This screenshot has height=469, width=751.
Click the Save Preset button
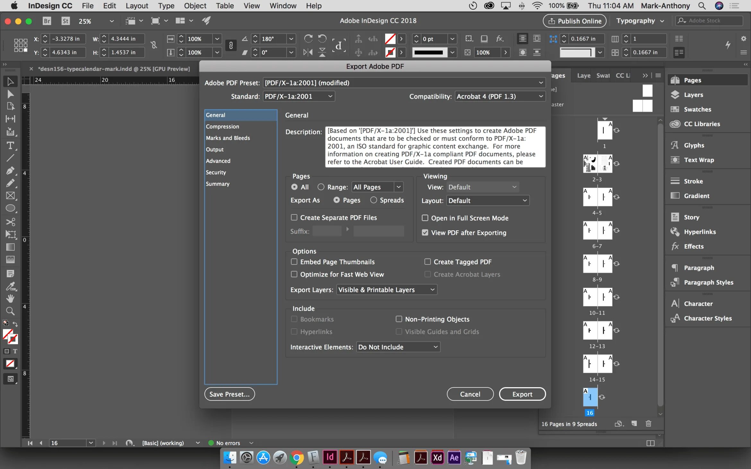[229, 394]
